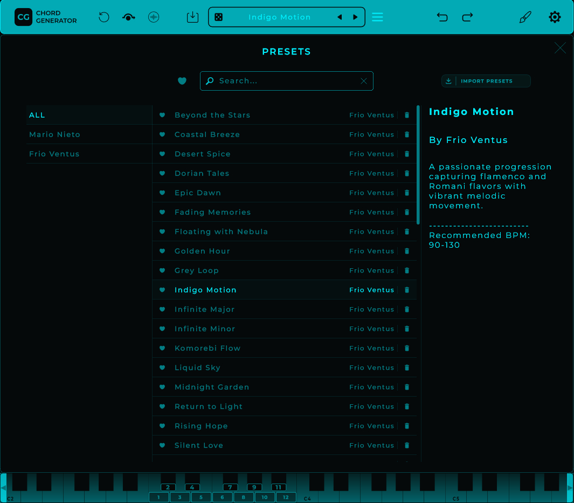Screen dimensions: 574x503
Task: Favorite the Beyond the Stars preset
Action: click(x=162, y=115)
